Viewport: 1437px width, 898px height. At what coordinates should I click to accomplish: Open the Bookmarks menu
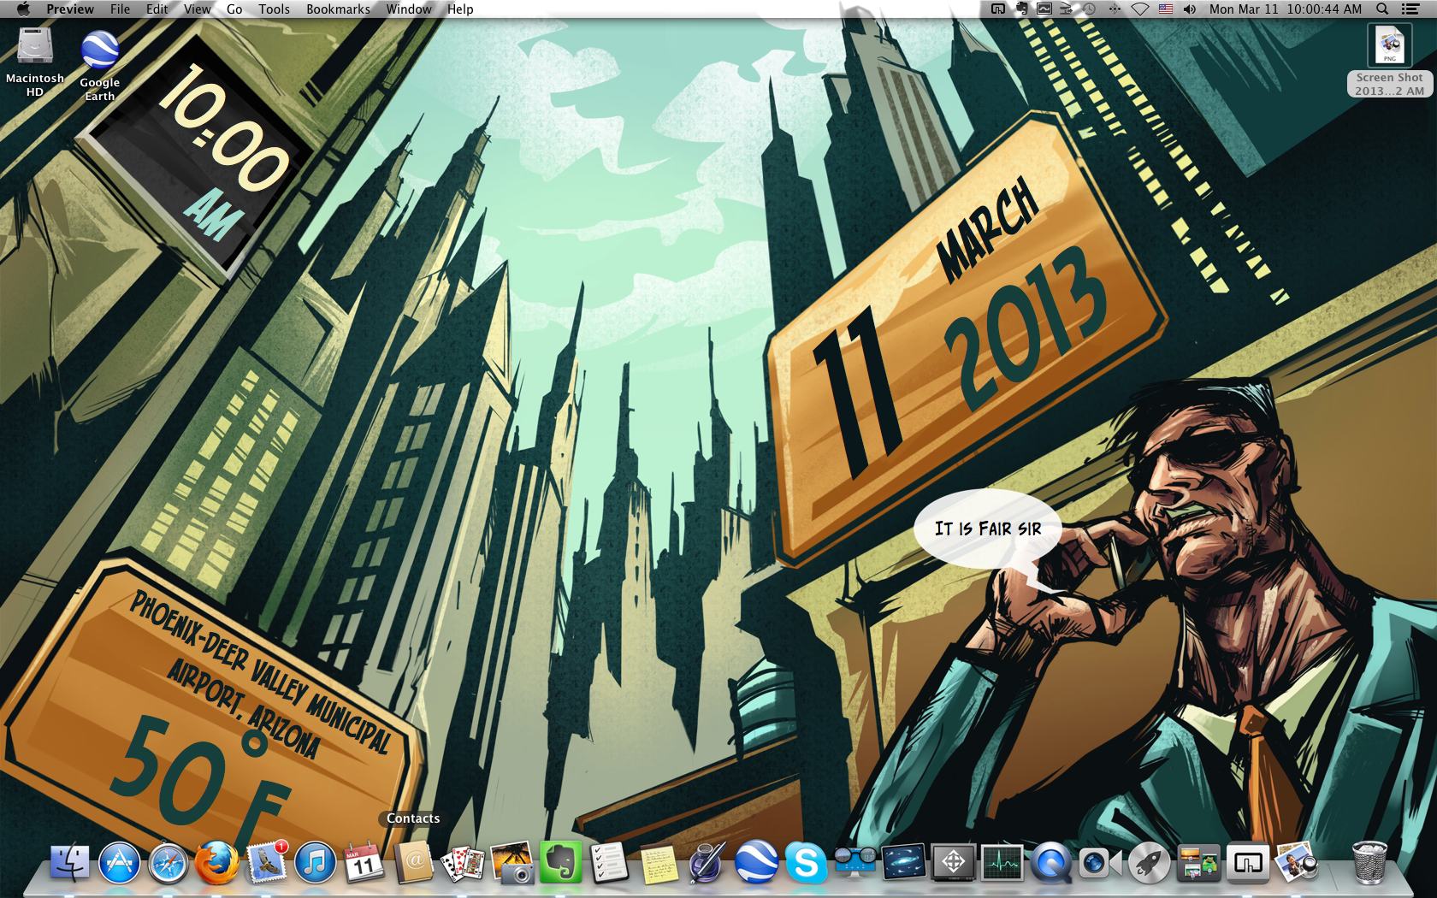point(338,9)
